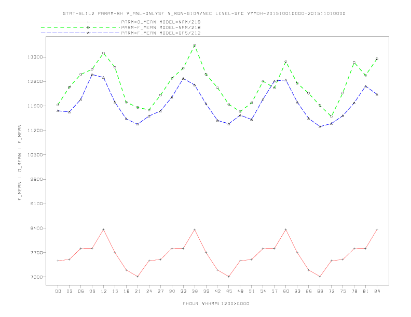Viewport: 411px width, 317px height.
Task: Click the red plus marker at hour 45 minimum
Action: click(229, 277)
